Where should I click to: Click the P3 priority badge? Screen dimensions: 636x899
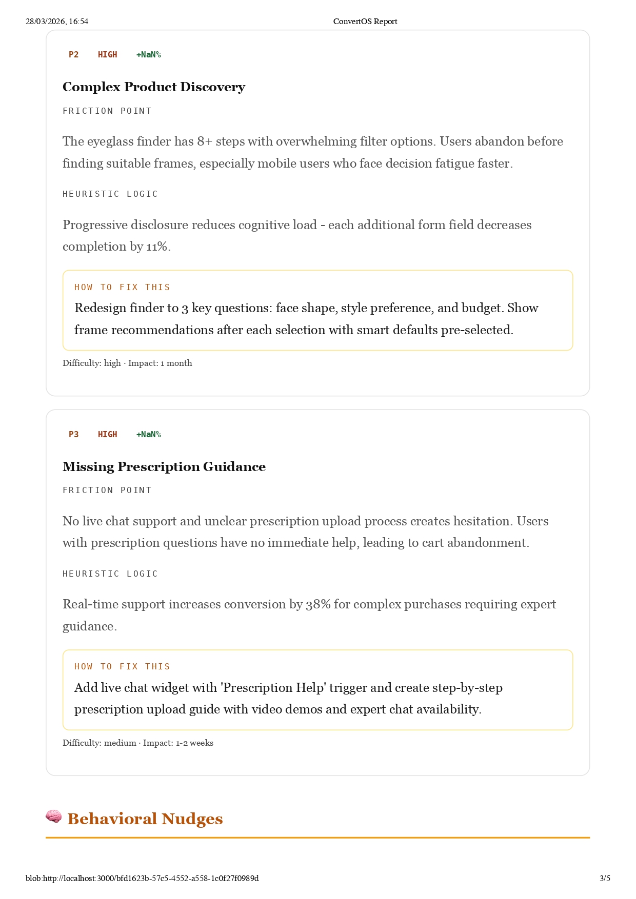(x=74, y=435)
